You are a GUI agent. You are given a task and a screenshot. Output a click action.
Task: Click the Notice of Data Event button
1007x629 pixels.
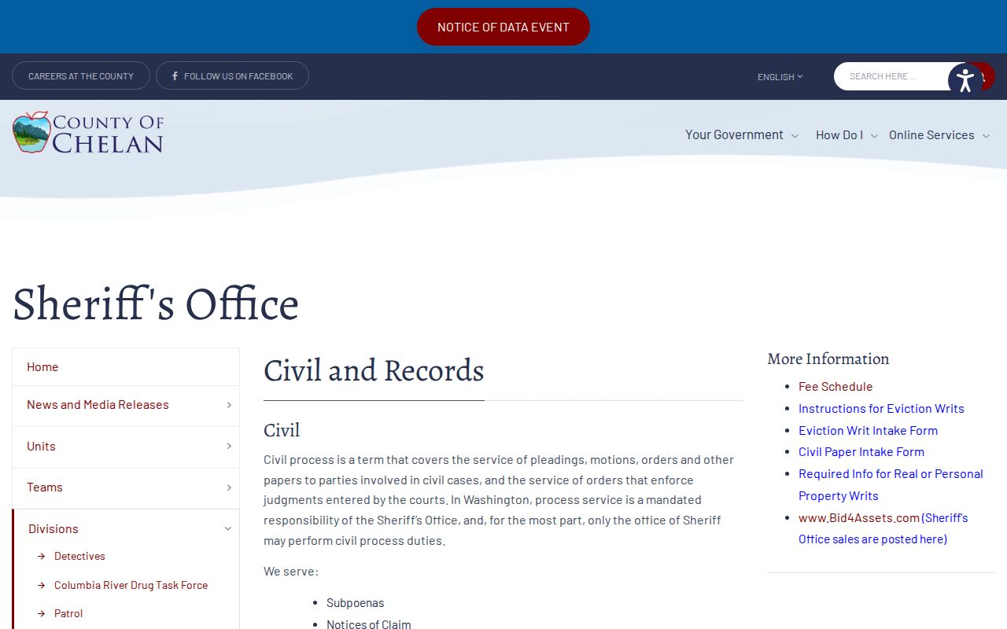click(x=503, y=27)
